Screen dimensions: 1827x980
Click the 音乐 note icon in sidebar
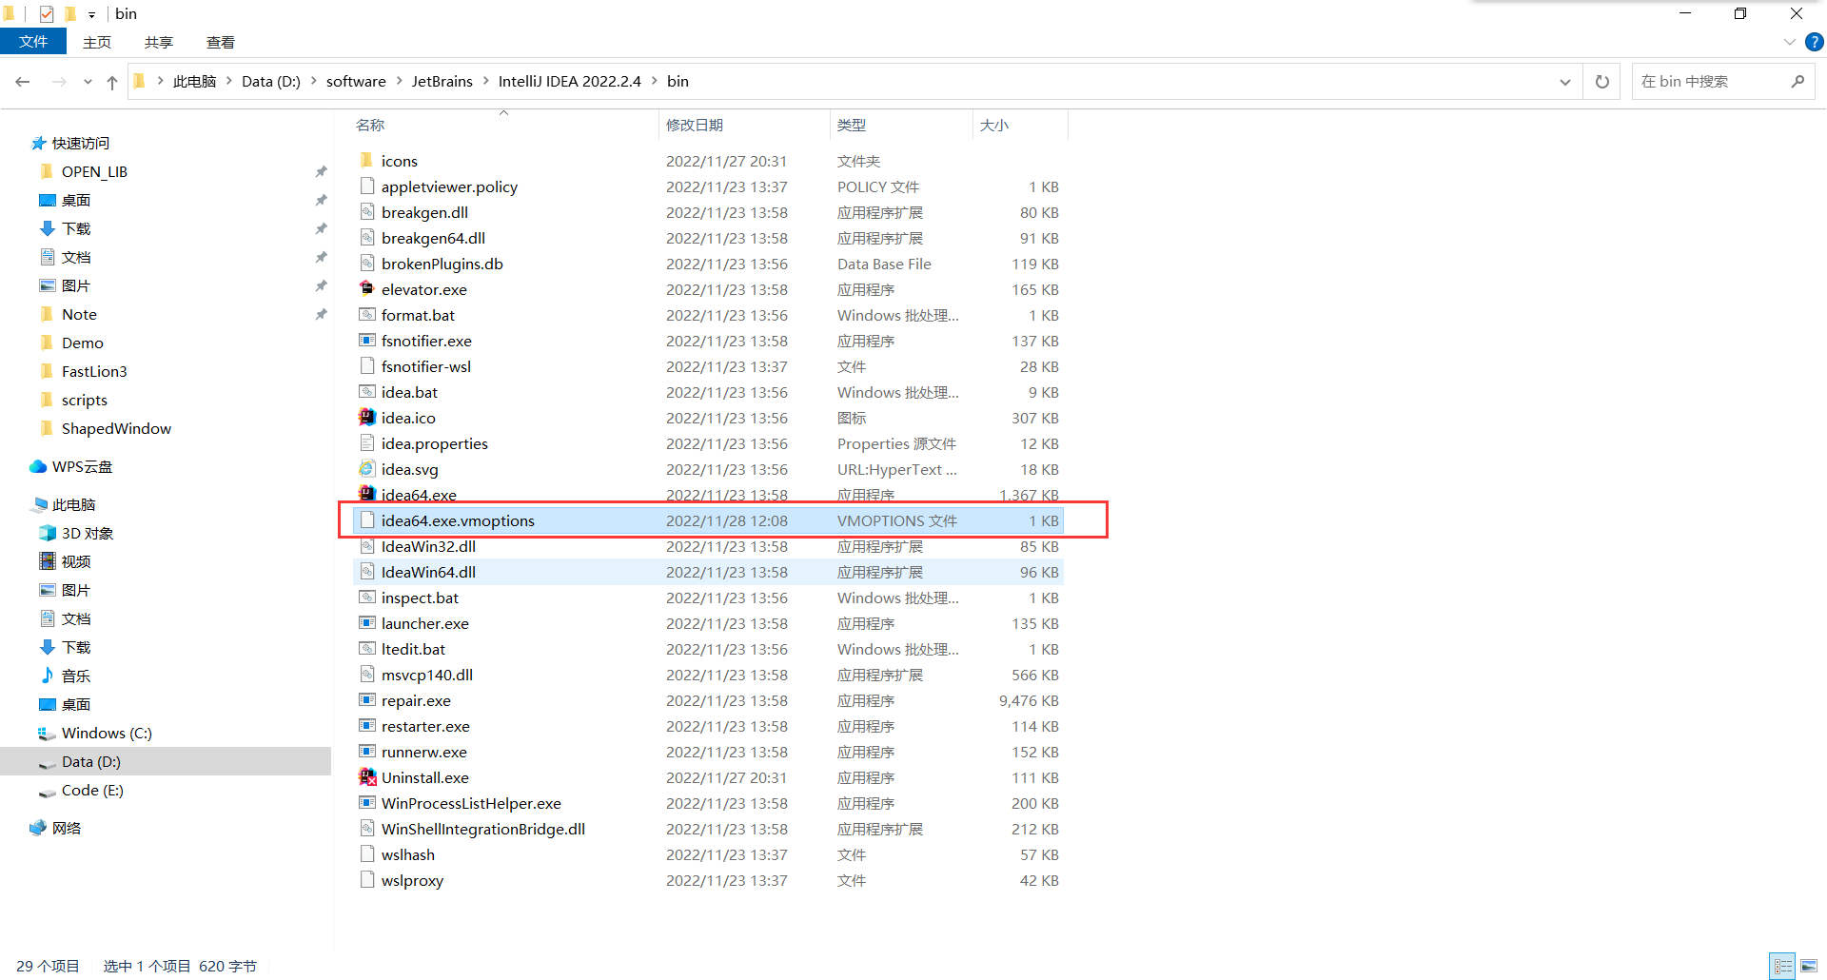point(48,676)
